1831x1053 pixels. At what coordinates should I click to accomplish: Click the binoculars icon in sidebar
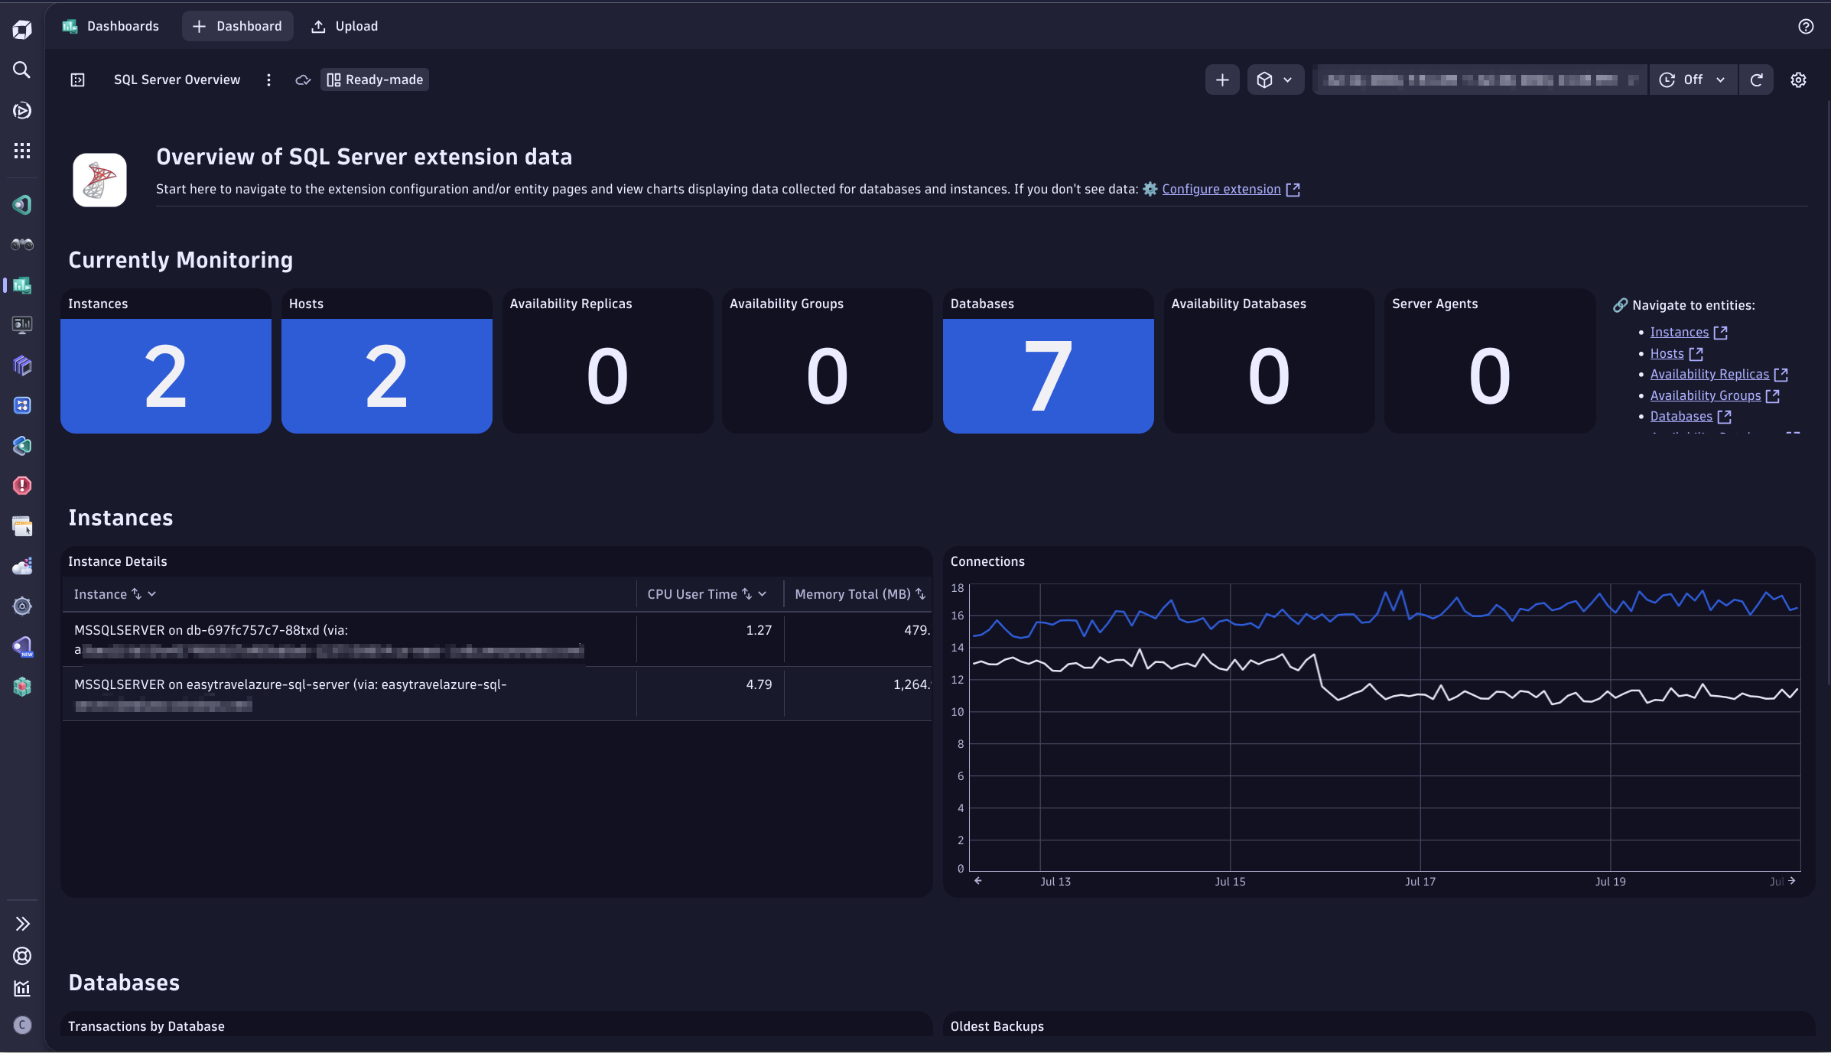pos(22,245)
